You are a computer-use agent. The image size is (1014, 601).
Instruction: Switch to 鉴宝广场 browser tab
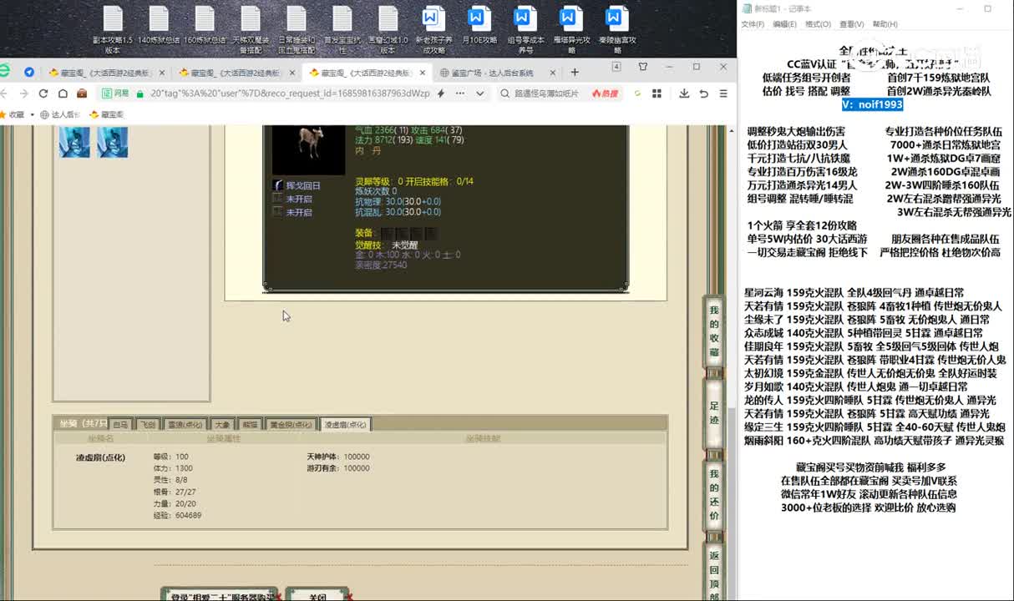tap(493, 73)
